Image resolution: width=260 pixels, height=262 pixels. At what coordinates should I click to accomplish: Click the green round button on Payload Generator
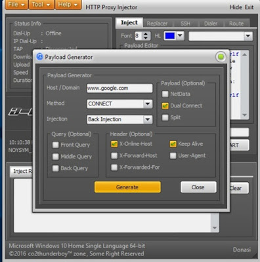pos(221,57)
